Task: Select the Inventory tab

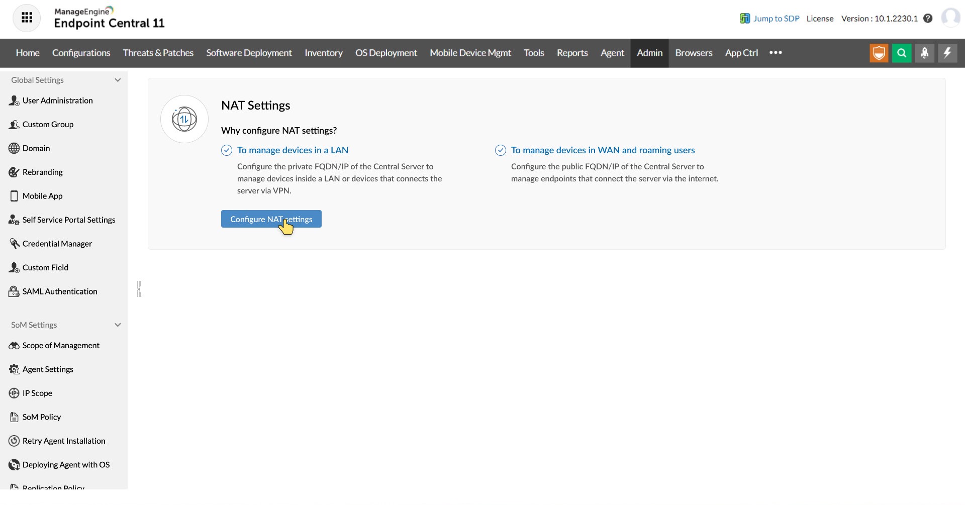Action: pos(324,53)
